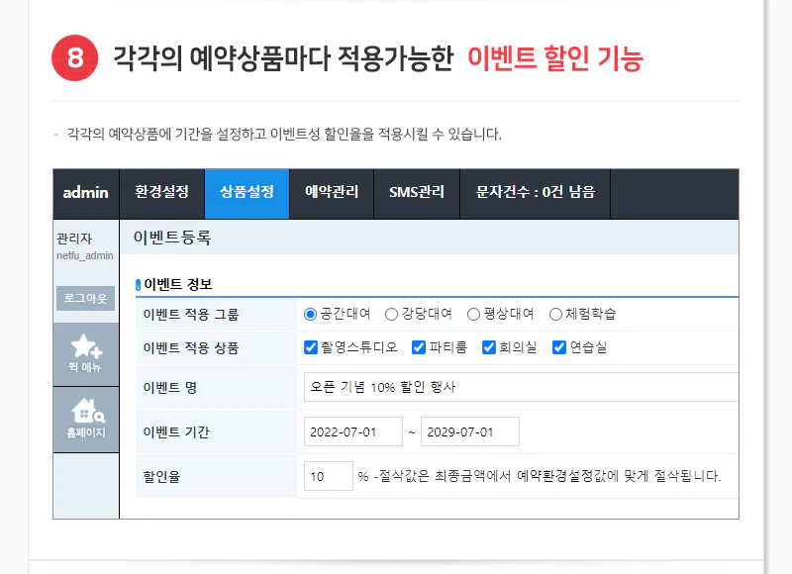The image size is (792, 574).
Task: Click the 관리자 label in sidebar
Action: coord(74,239)
